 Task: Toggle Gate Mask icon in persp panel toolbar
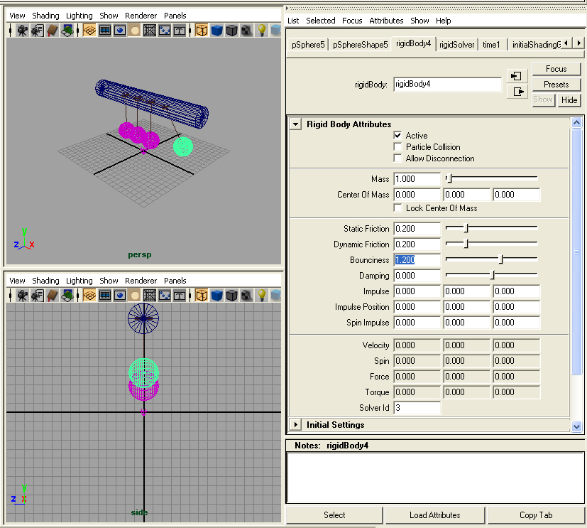point(135,31)
